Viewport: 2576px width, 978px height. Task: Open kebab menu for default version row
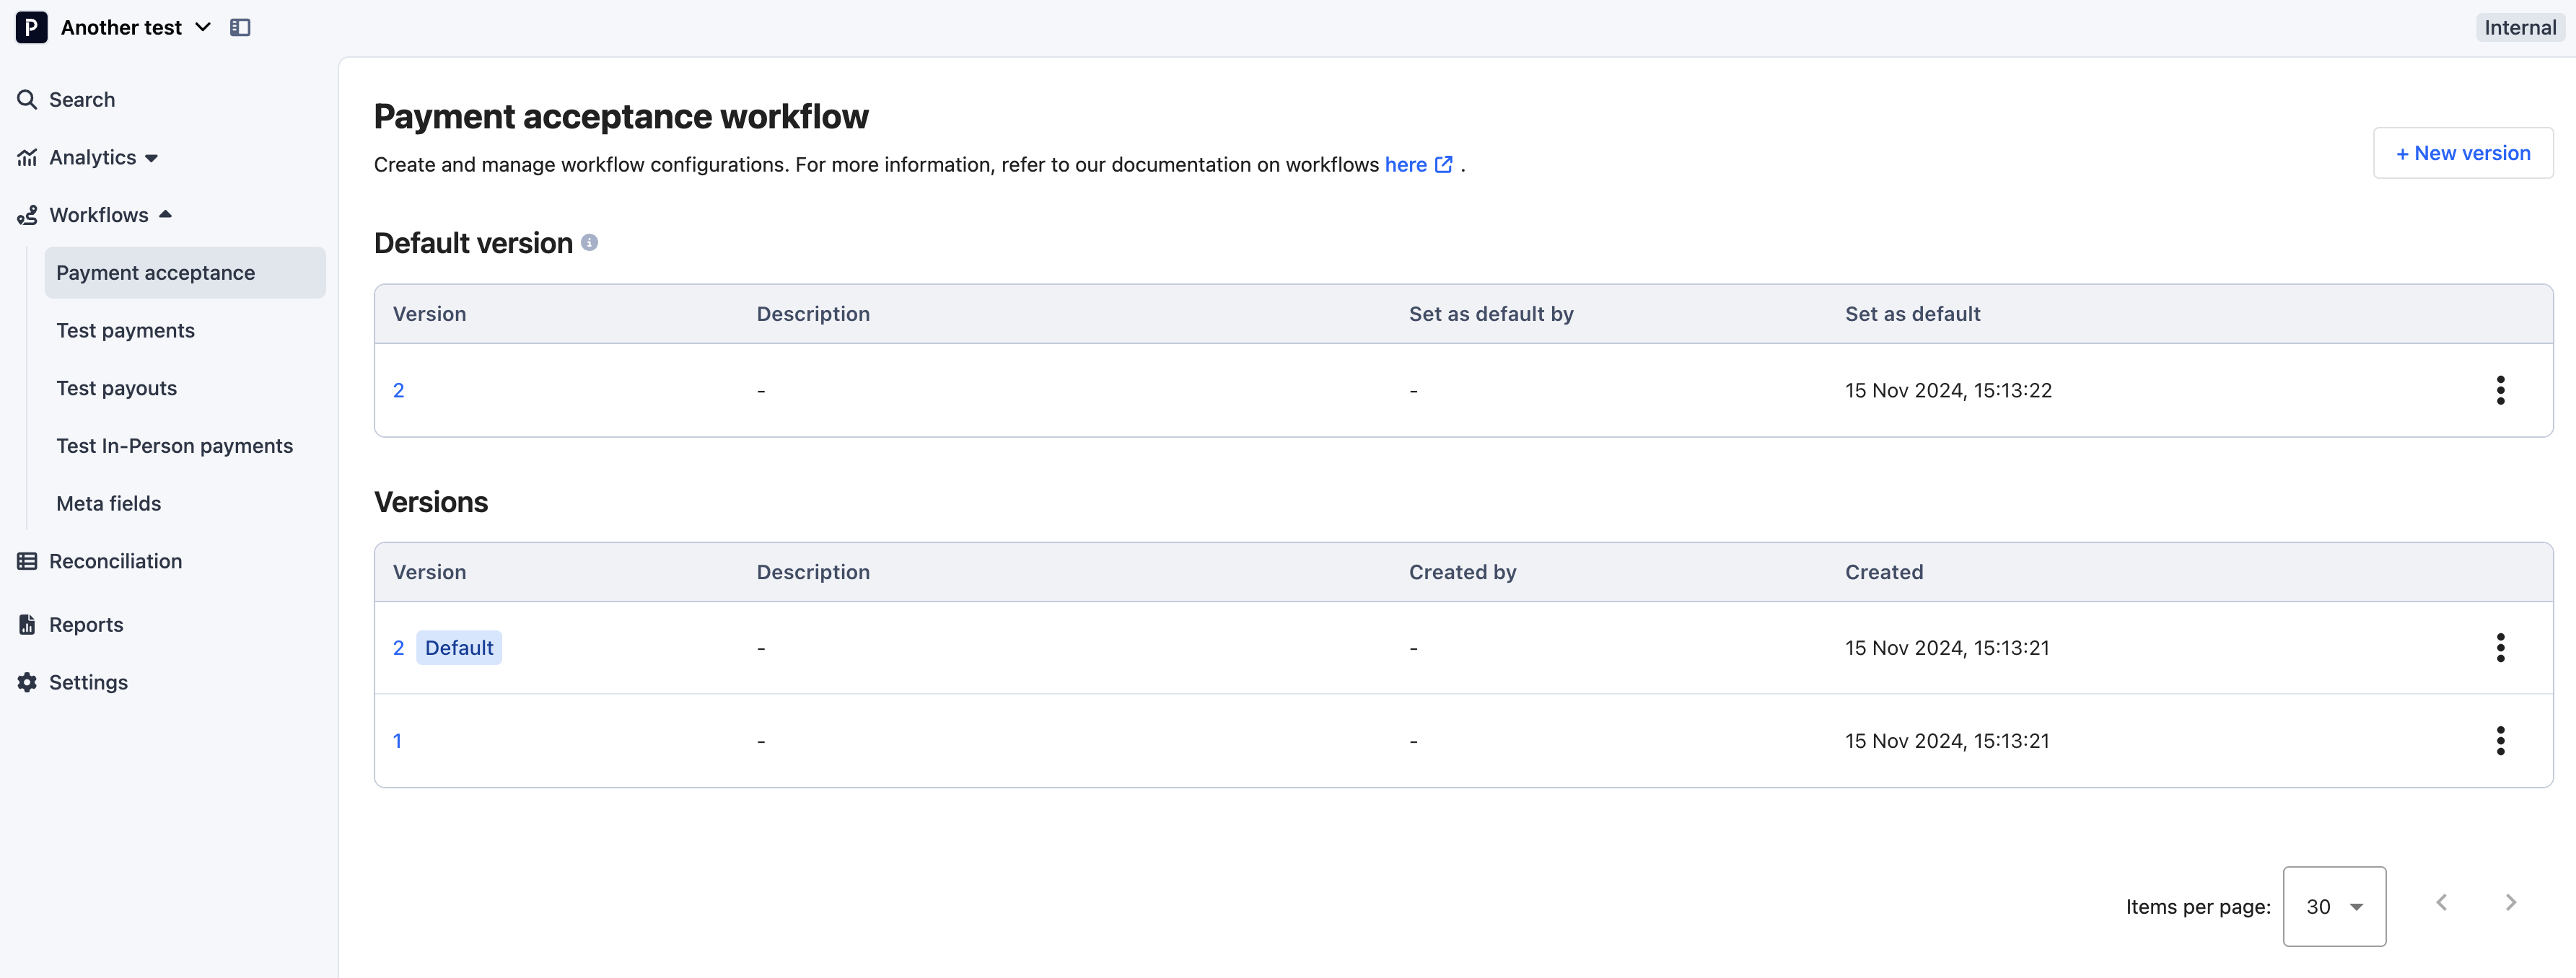[2500, 390]
